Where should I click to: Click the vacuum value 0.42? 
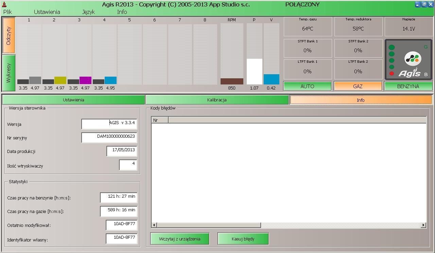point(271,88)
